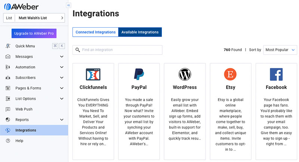Click the WordPress logo icon
Screen dimensions: 299x162
tap(185, 74)
